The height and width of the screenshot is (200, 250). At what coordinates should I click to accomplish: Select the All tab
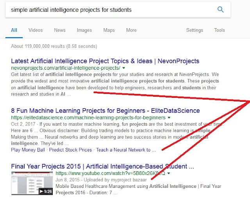click(x=14, y=30)
